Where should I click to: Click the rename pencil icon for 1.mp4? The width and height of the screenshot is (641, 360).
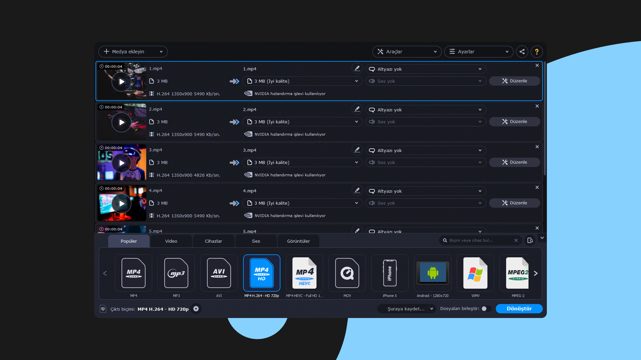point(357,68)
